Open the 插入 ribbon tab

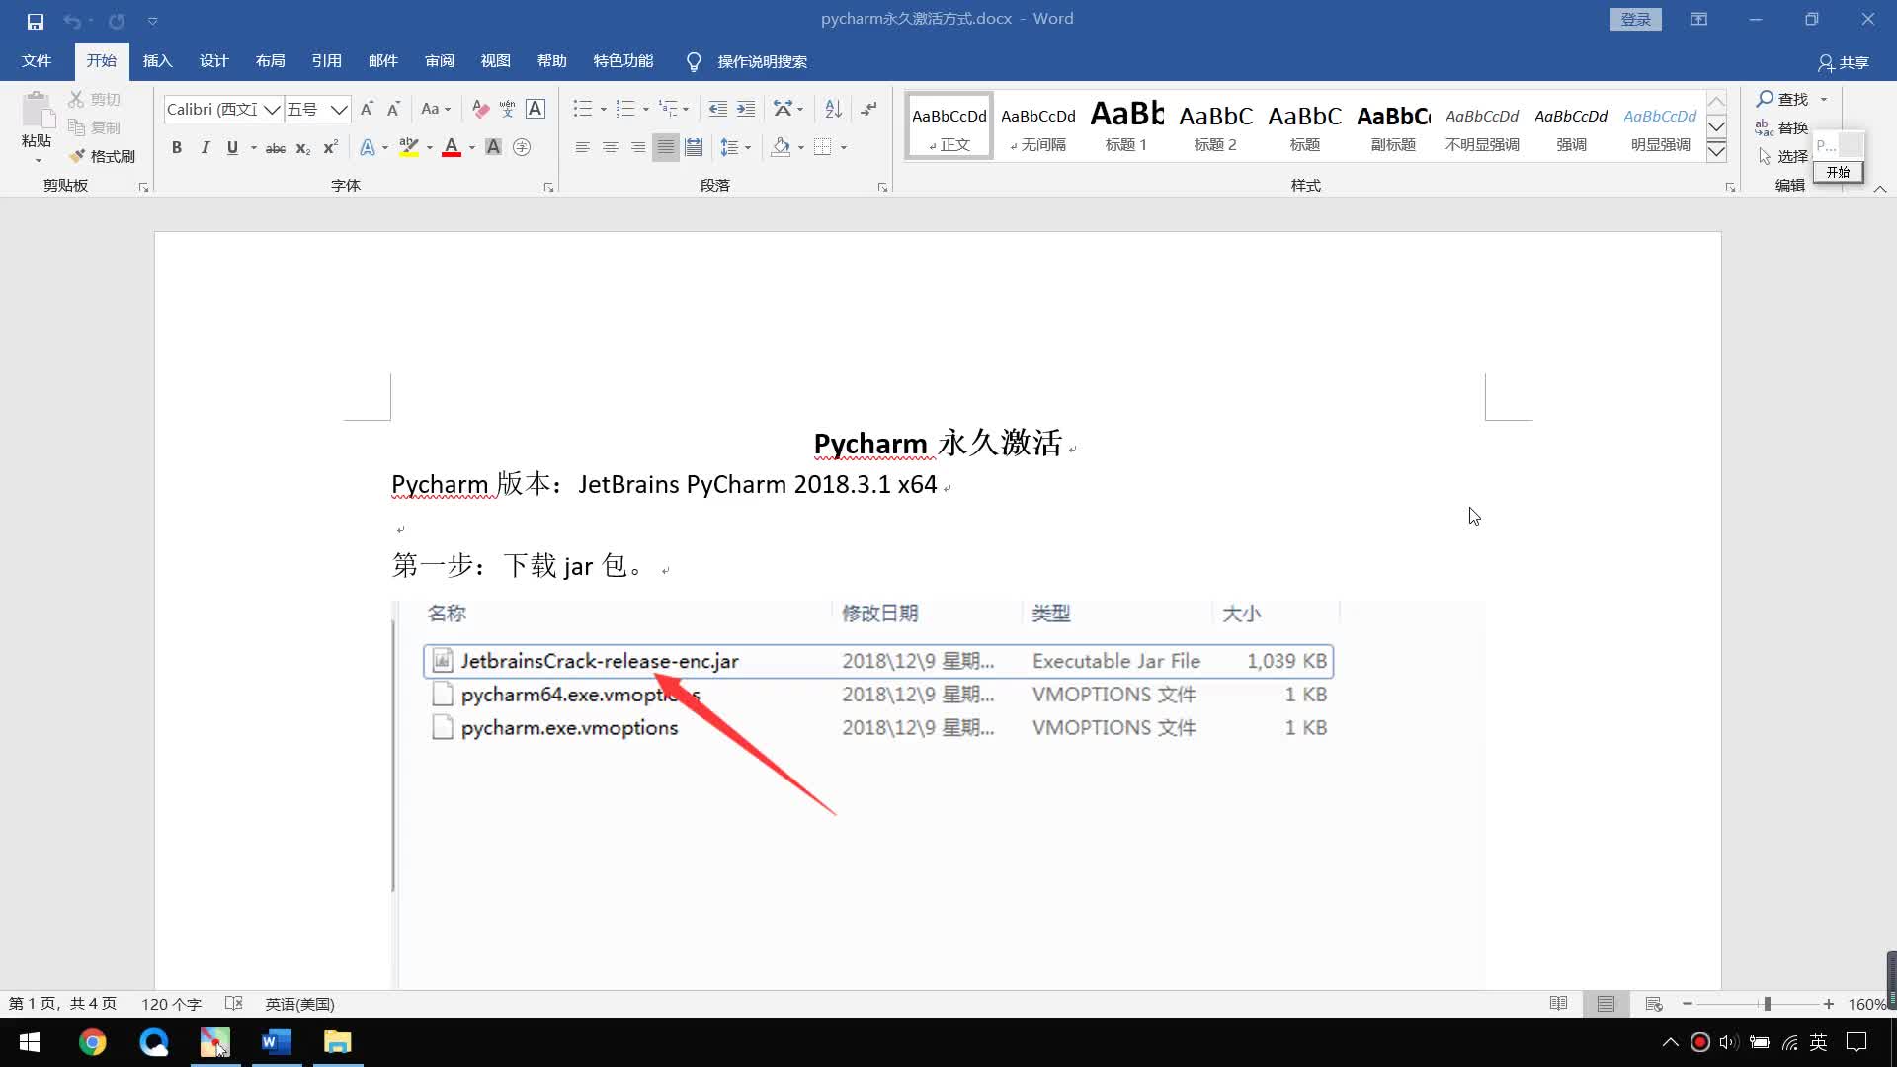point(157,61)
